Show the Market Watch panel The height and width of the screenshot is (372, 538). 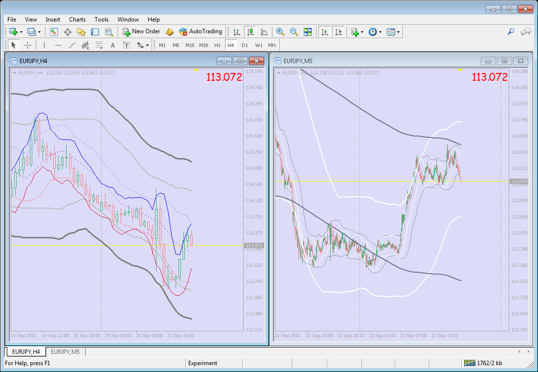[x=53, y=32]
